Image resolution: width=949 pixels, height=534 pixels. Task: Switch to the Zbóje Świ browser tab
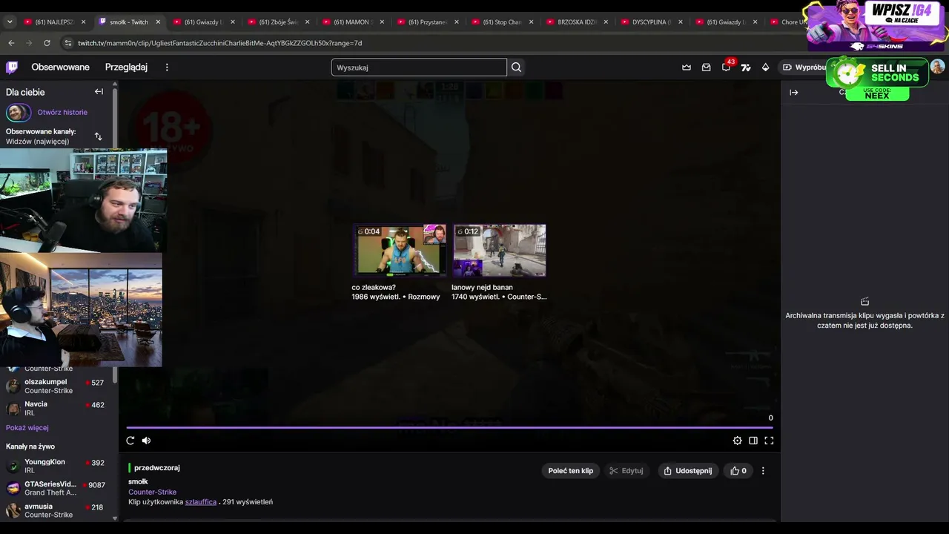[x=279, y=22]
